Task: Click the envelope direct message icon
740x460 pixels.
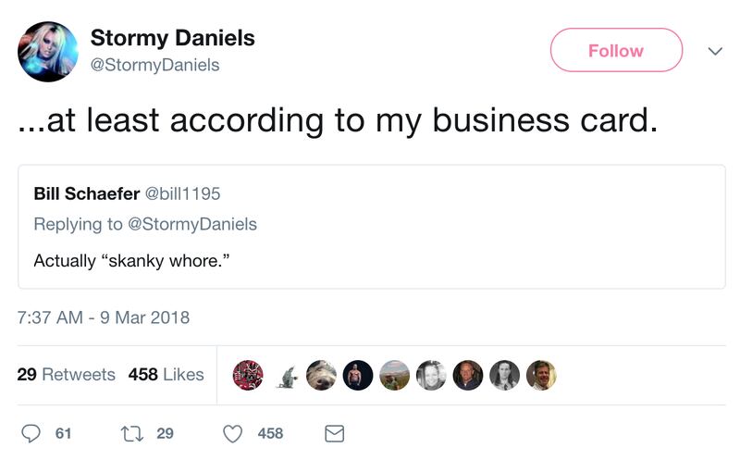Action: pos(334,433)
